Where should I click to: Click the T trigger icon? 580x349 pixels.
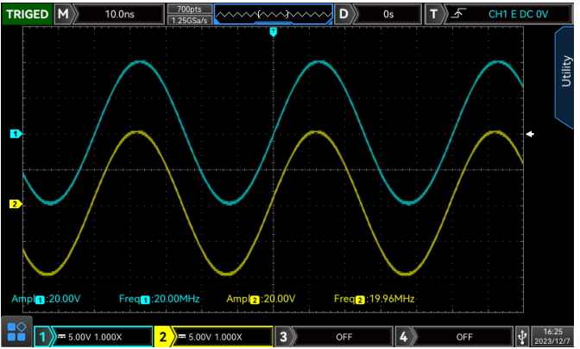(x=434, y=14)
